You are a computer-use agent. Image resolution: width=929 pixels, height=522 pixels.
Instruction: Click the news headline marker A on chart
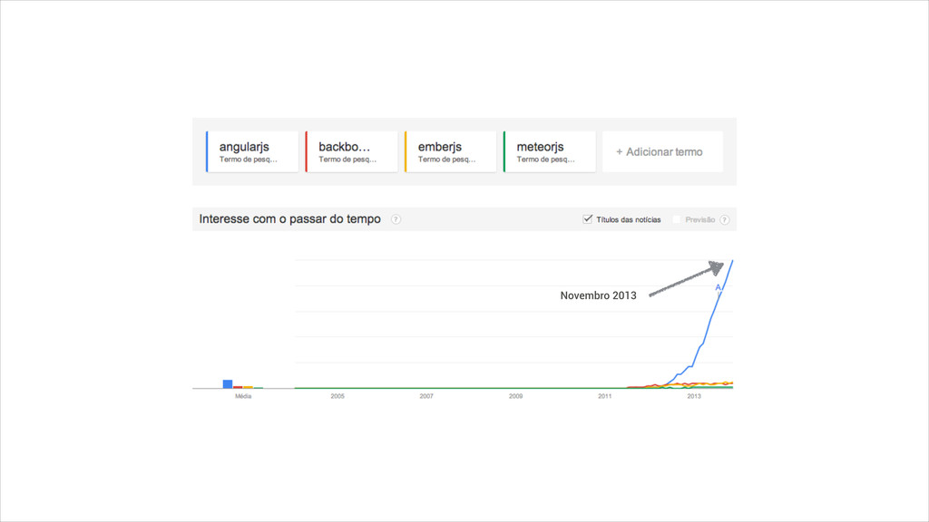pos(719,287)
